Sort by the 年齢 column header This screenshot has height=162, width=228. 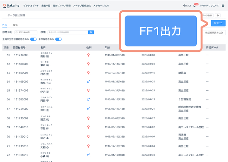(x=107, y=47)
